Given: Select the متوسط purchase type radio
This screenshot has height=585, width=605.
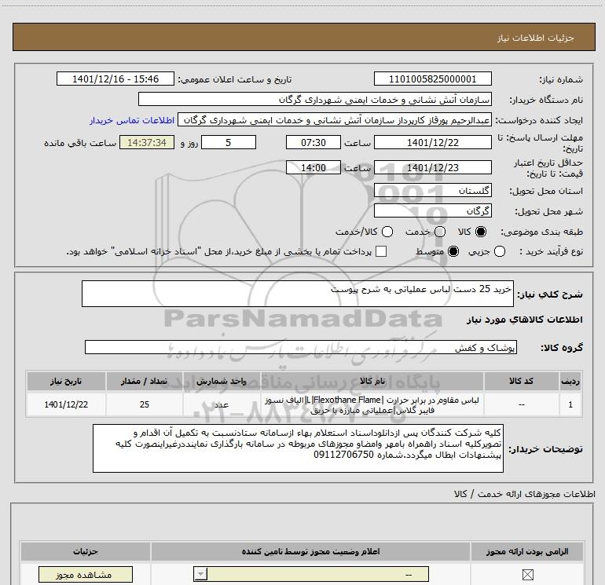Looking at the screenshot, I should pyautogui.click(x=453, y=251).
